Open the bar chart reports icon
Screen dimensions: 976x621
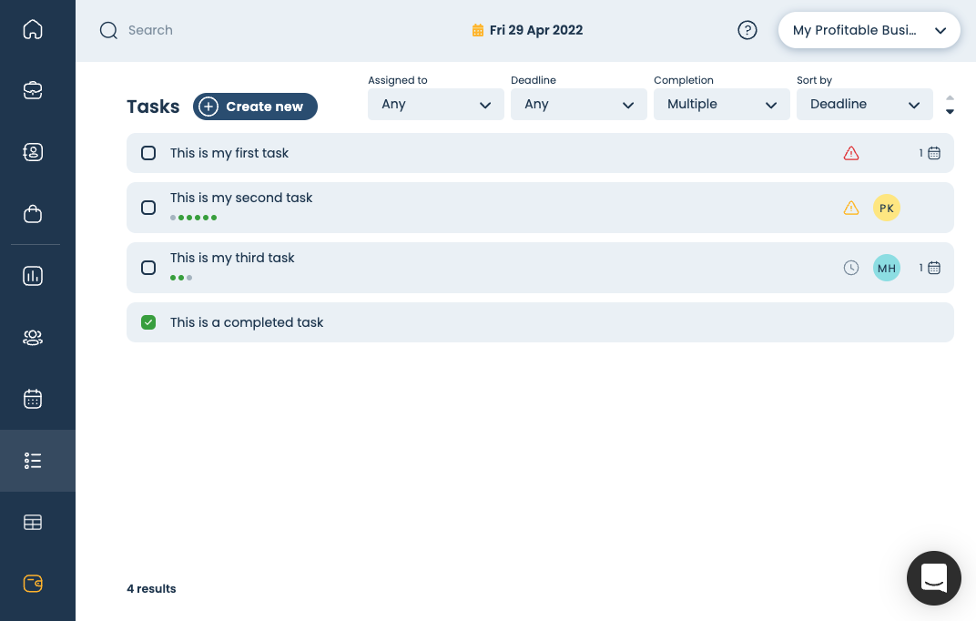click(33, 276)
